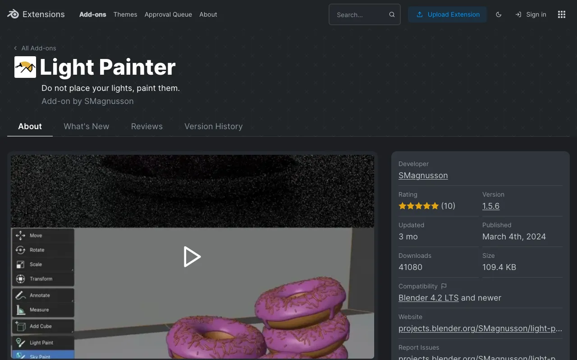Play the Light Painter demo video

pyautogui.click(x=192, y=256)
